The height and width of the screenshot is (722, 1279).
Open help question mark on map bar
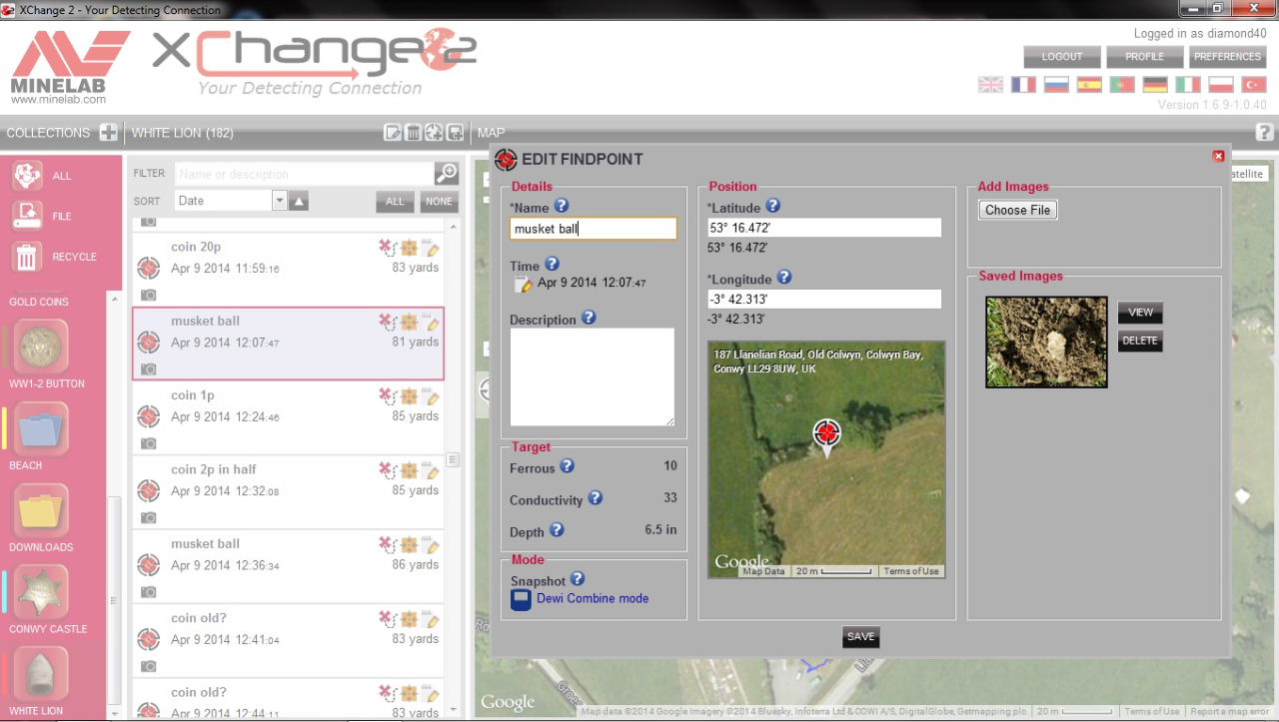tap(1264, 132)
